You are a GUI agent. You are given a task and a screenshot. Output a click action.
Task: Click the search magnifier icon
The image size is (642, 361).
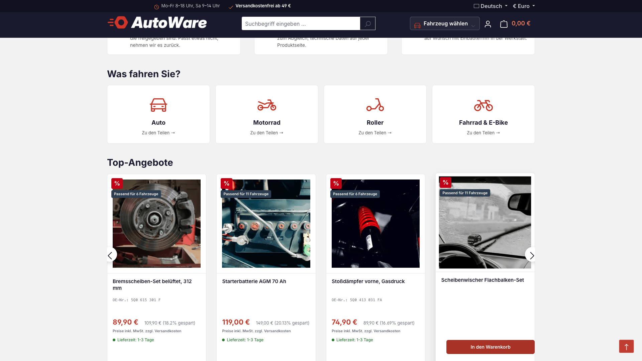(367, 24)
